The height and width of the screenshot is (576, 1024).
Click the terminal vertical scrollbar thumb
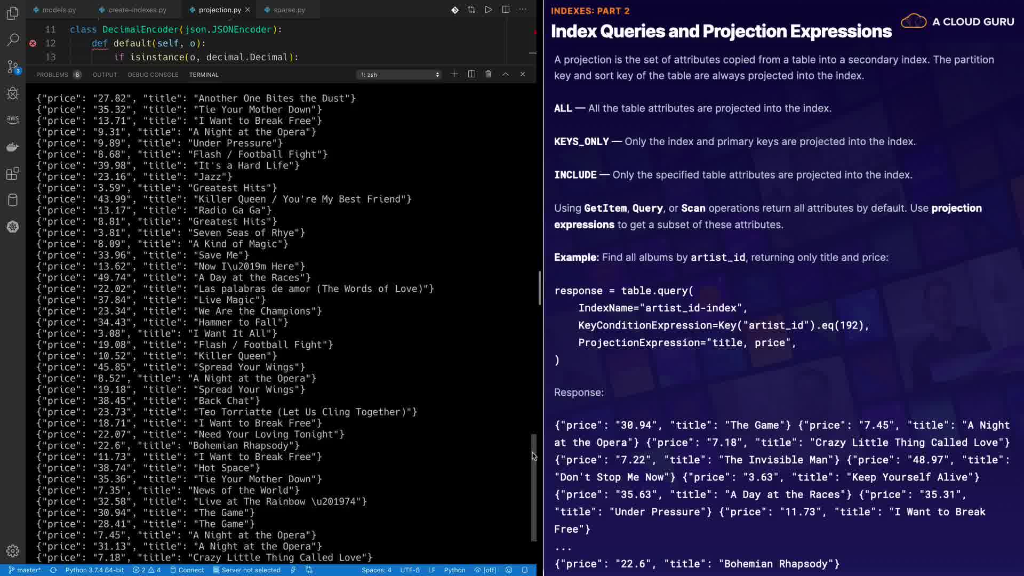tap(534, 487)
